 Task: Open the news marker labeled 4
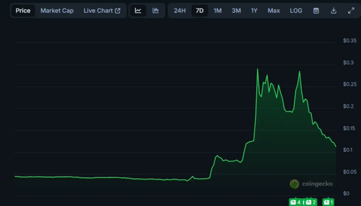295,202
